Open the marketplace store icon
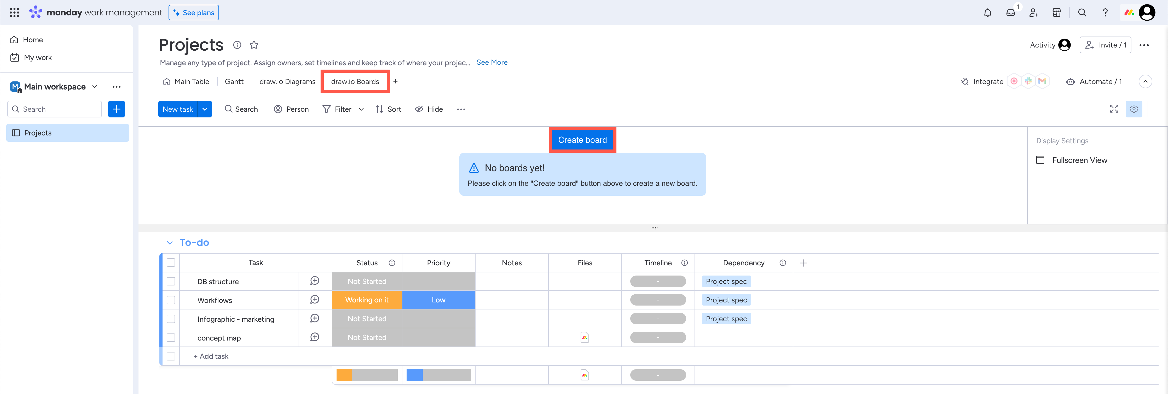 [x=1056, y=12]
